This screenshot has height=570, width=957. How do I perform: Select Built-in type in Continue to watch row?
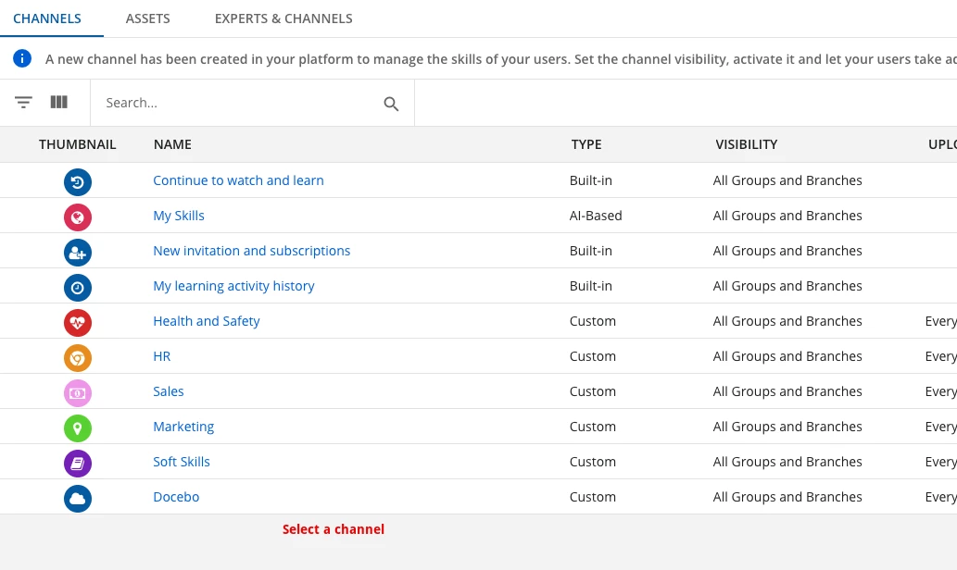(x=591, y=180)
